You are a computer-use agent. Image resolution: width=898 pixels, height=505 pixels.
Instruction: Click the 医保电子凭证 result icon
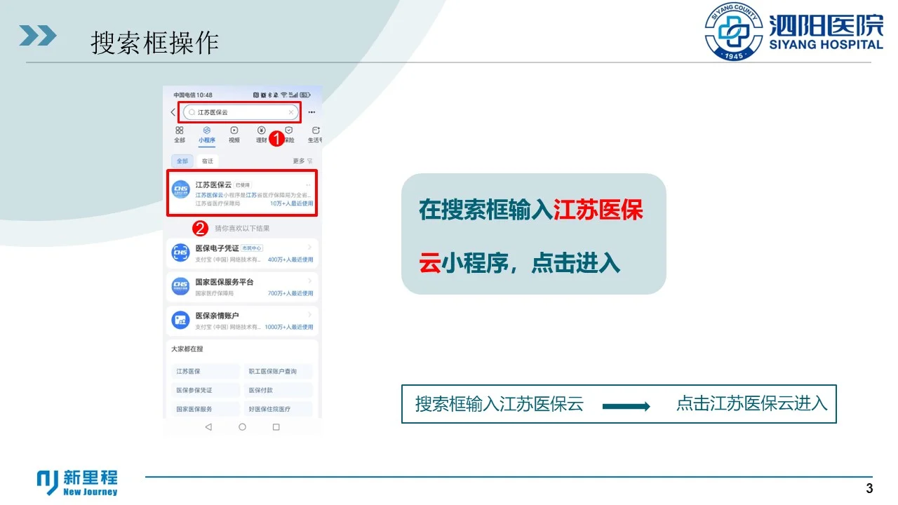tap(180, 251)
